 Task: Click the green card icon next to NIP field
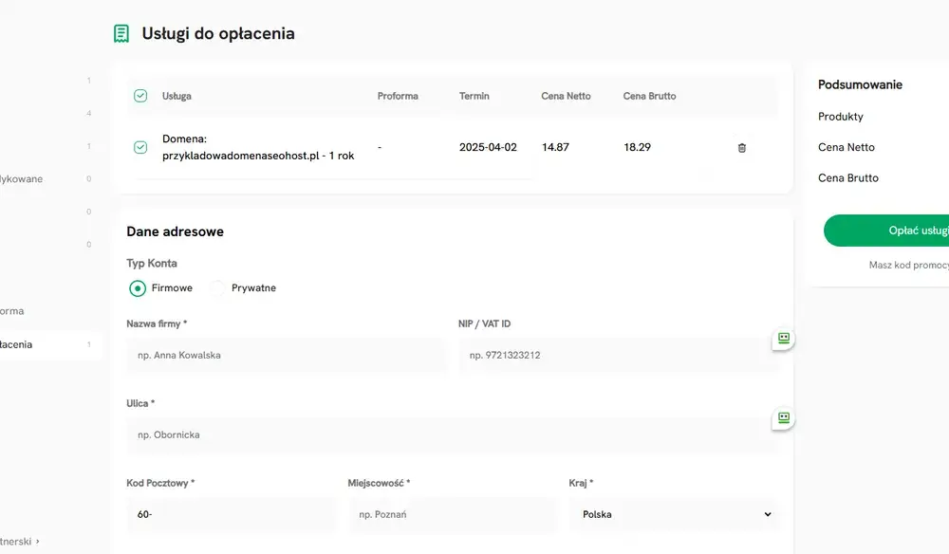(784, 338)
